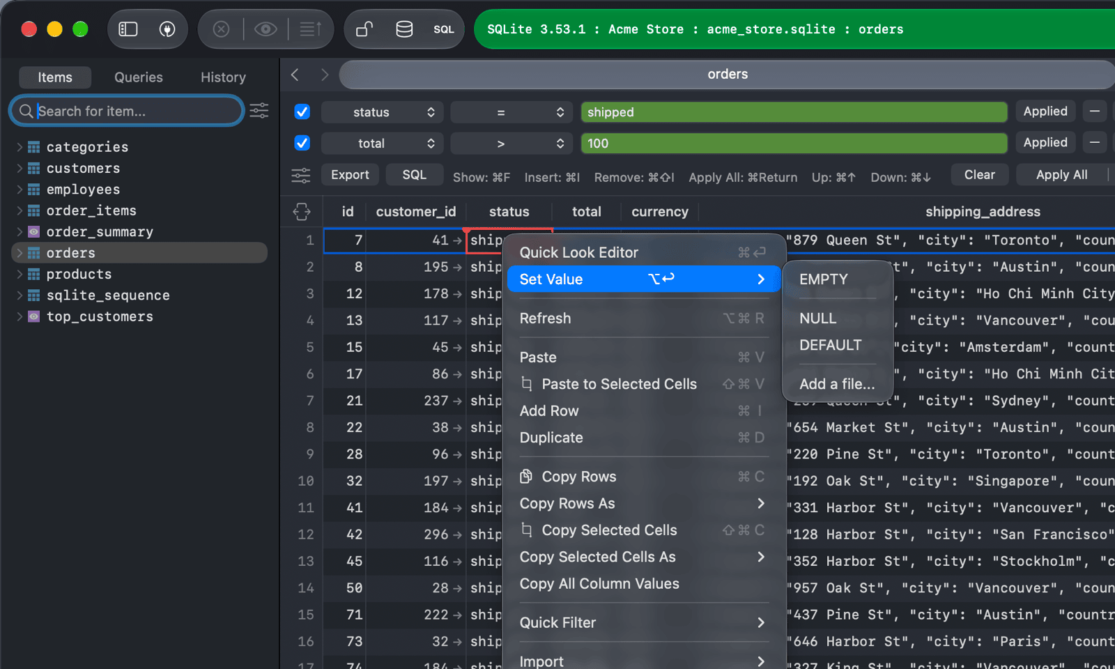1115x669 pixels.
Task: Disable the status filter checkbox
Action: tap(302, 111)
